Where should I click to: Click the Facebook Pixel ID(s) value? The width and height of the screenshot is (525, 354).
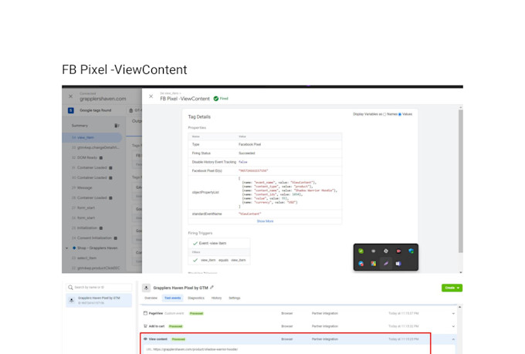[253, 170]
